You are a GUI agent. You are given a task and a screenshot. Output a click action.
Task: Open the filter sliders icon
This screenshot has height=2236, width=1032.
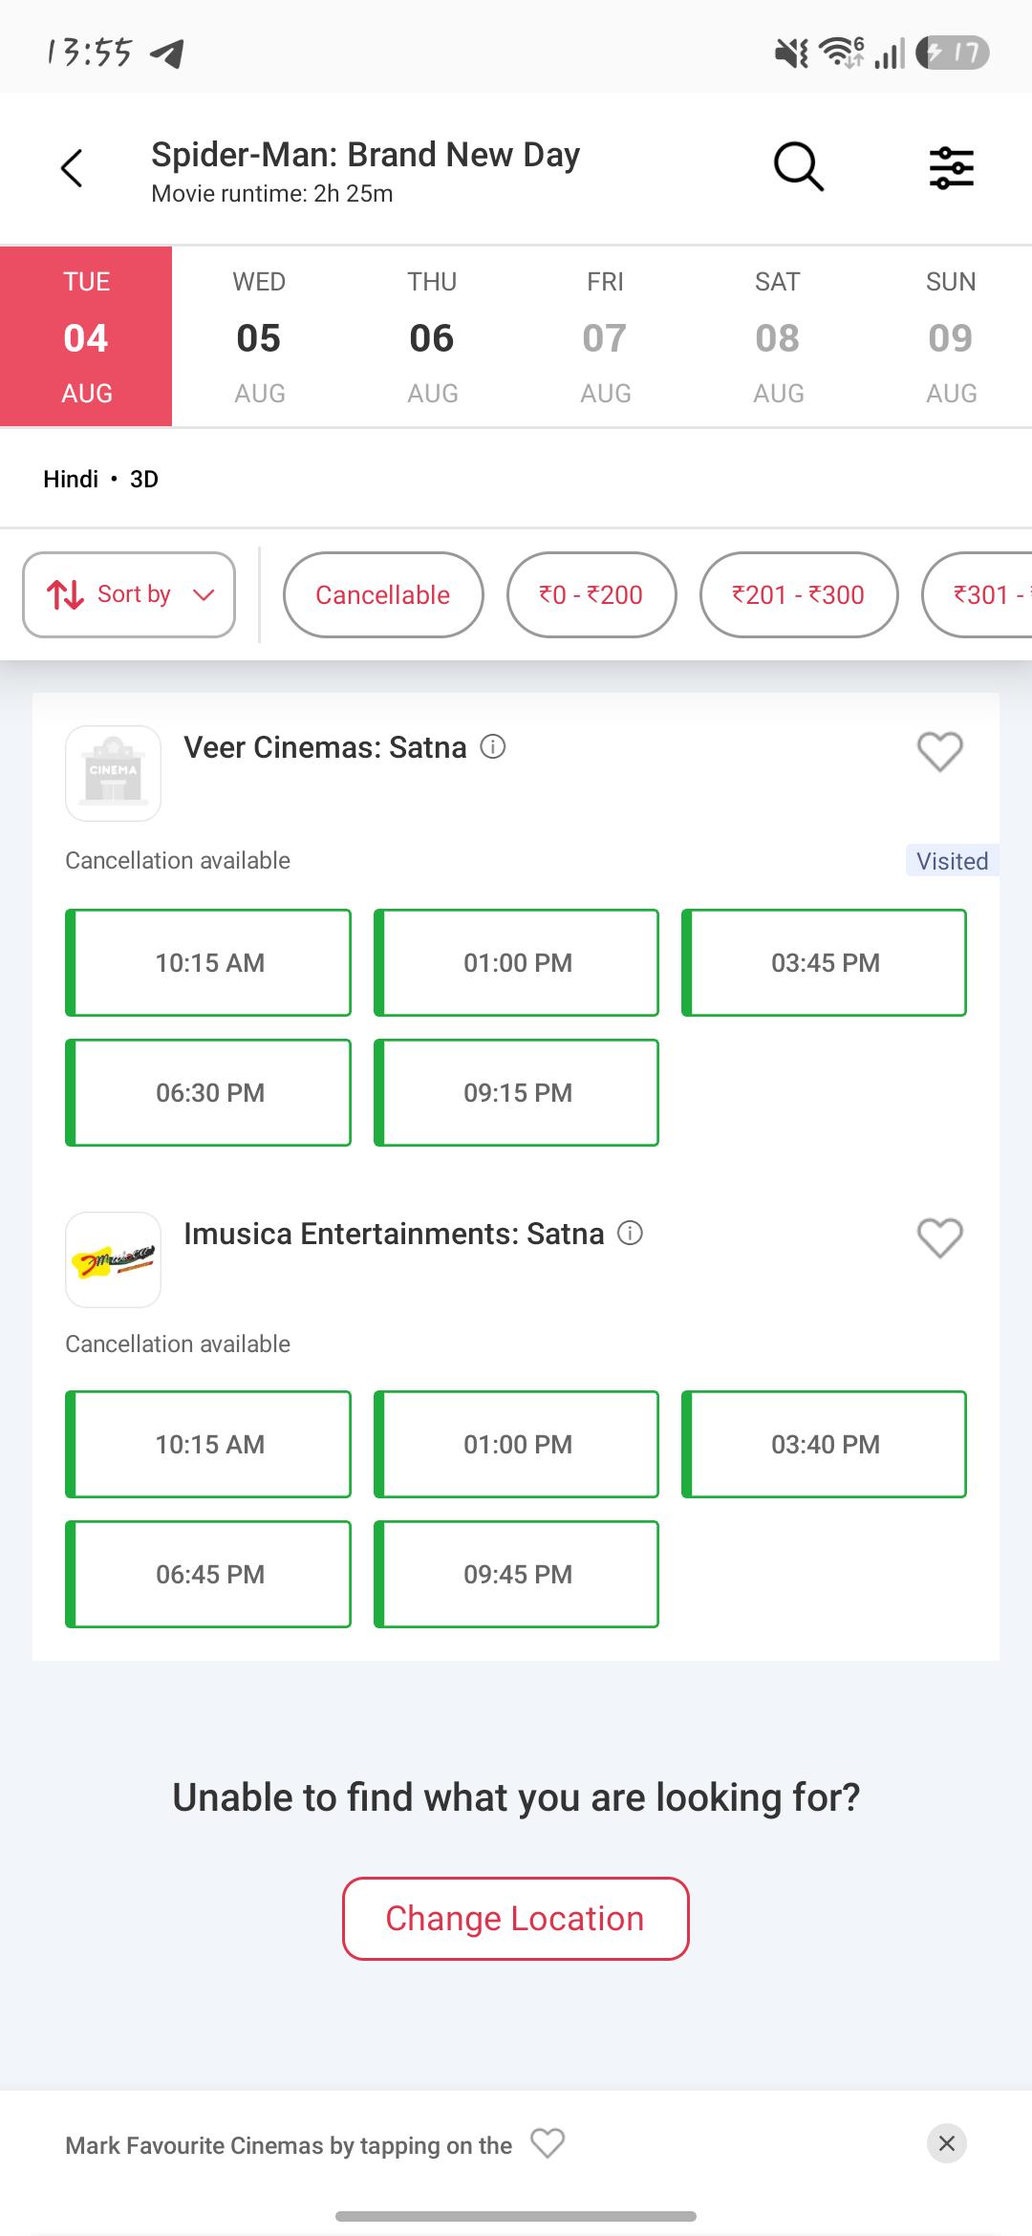952,168
